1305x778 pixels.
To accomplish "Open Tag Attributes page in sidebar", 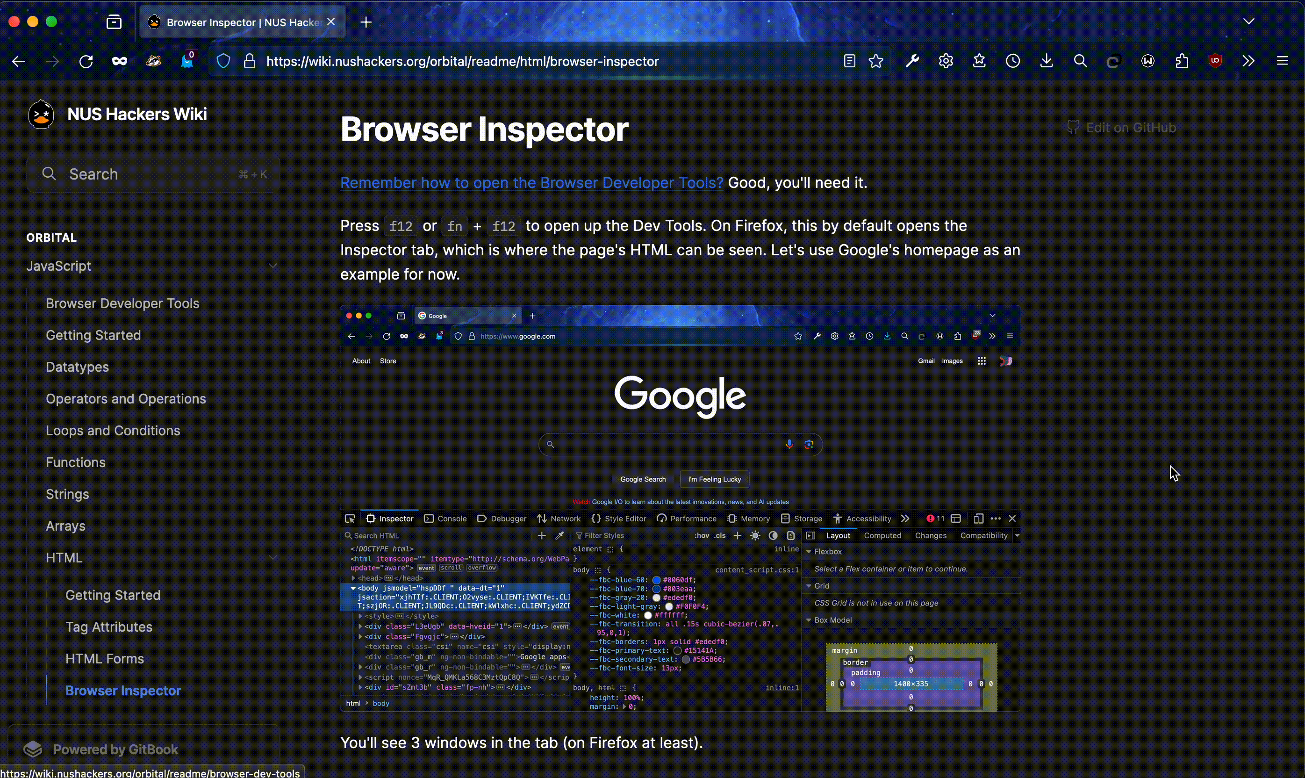I will (x=108, y=627).
